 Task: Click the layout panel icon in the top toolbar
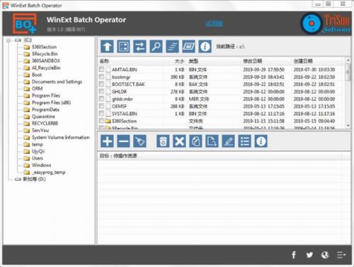188,47
